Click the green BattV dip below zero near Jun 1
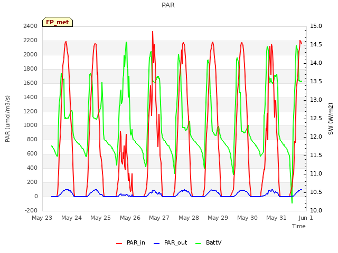 click(x=292, y=202)
